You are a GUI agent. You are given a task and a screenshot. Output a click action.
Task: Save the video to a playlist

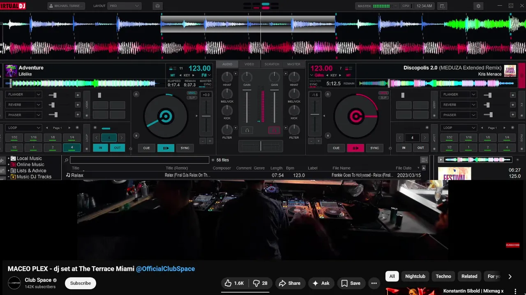coord(351,283)
